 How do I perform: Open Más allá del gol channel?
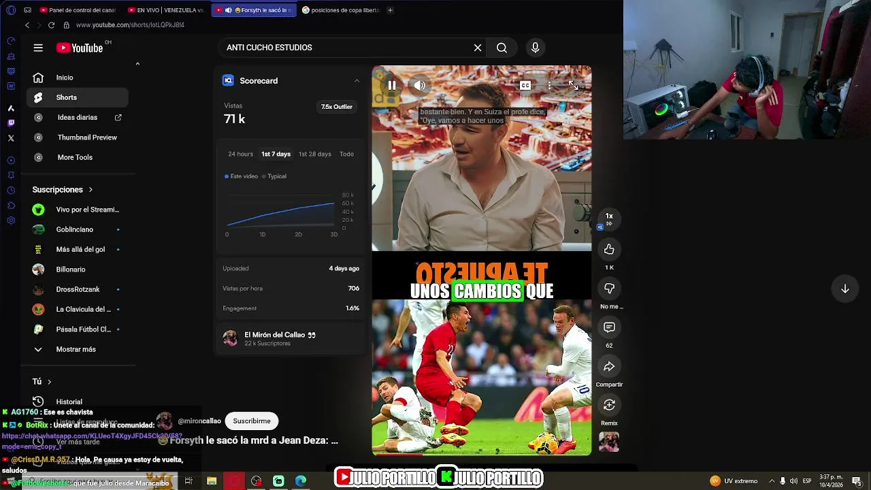point(78,249)
